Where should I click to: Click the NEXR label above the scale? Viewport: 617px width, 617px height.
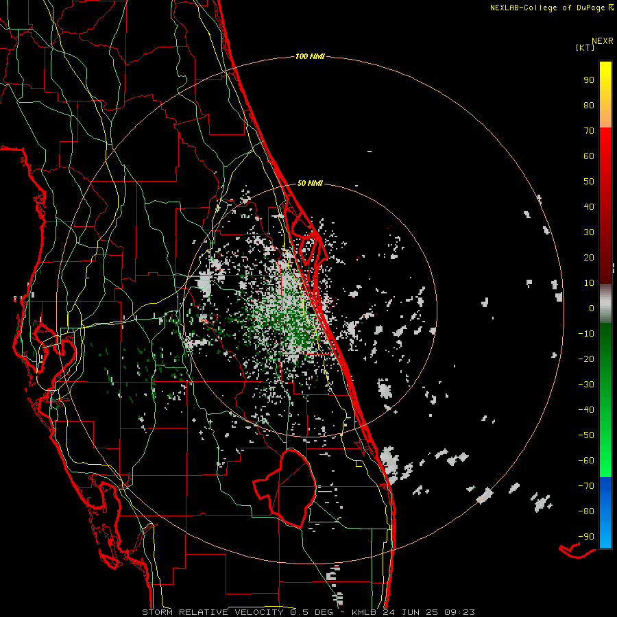(x=602, y=41)
